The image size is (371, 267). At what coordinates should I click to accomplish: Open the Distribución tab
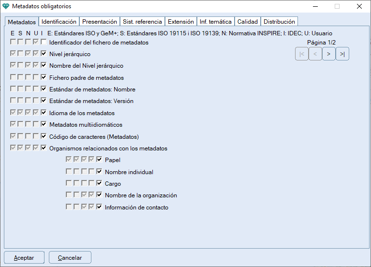[279, 22]
